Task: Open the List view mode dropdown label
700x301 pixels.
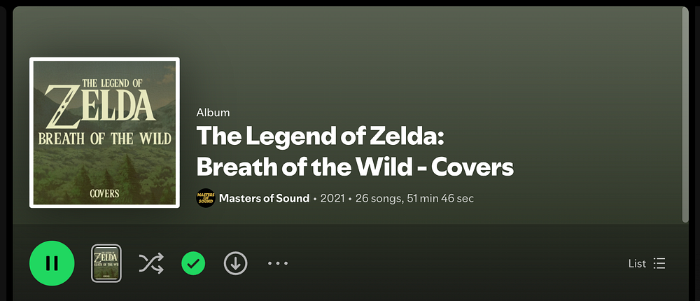Action: (x=637, y=263)
